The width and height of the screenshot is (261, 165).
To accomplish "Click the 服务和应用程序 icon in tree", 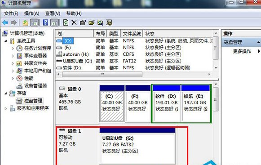I will [x=13, y=108].
